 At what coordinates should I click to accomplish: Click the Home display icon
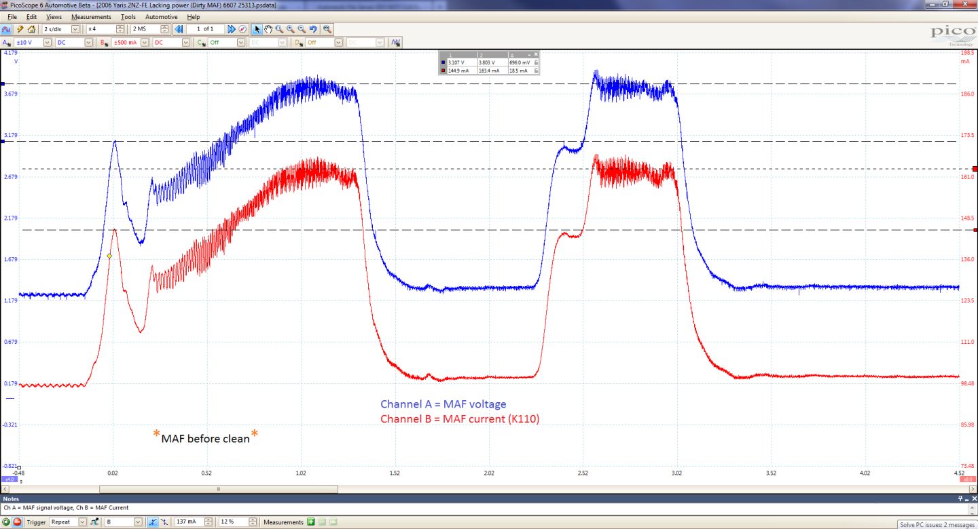32,29
